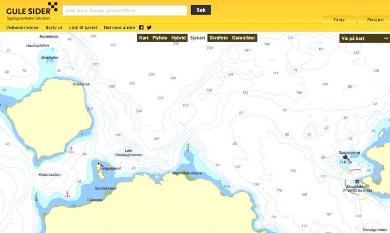
Task: Click the Skriv ut link
Action: [54, 28]
